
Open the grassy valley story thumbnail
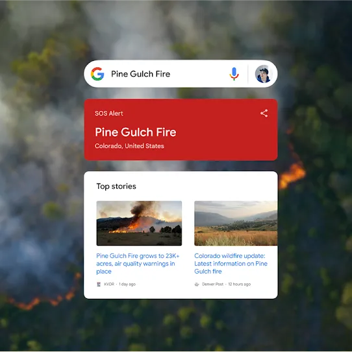point(236,223)
